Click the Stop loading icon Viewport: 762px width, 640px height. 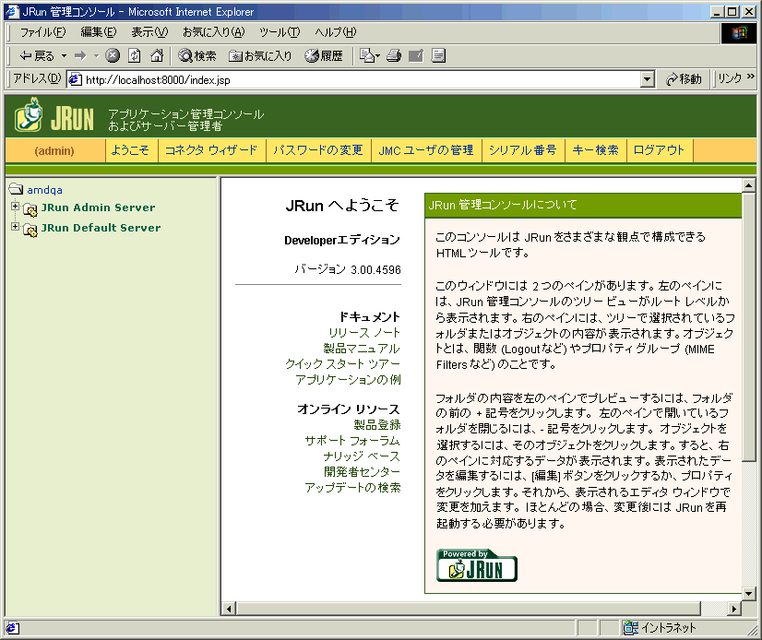(x=113, y=56)
